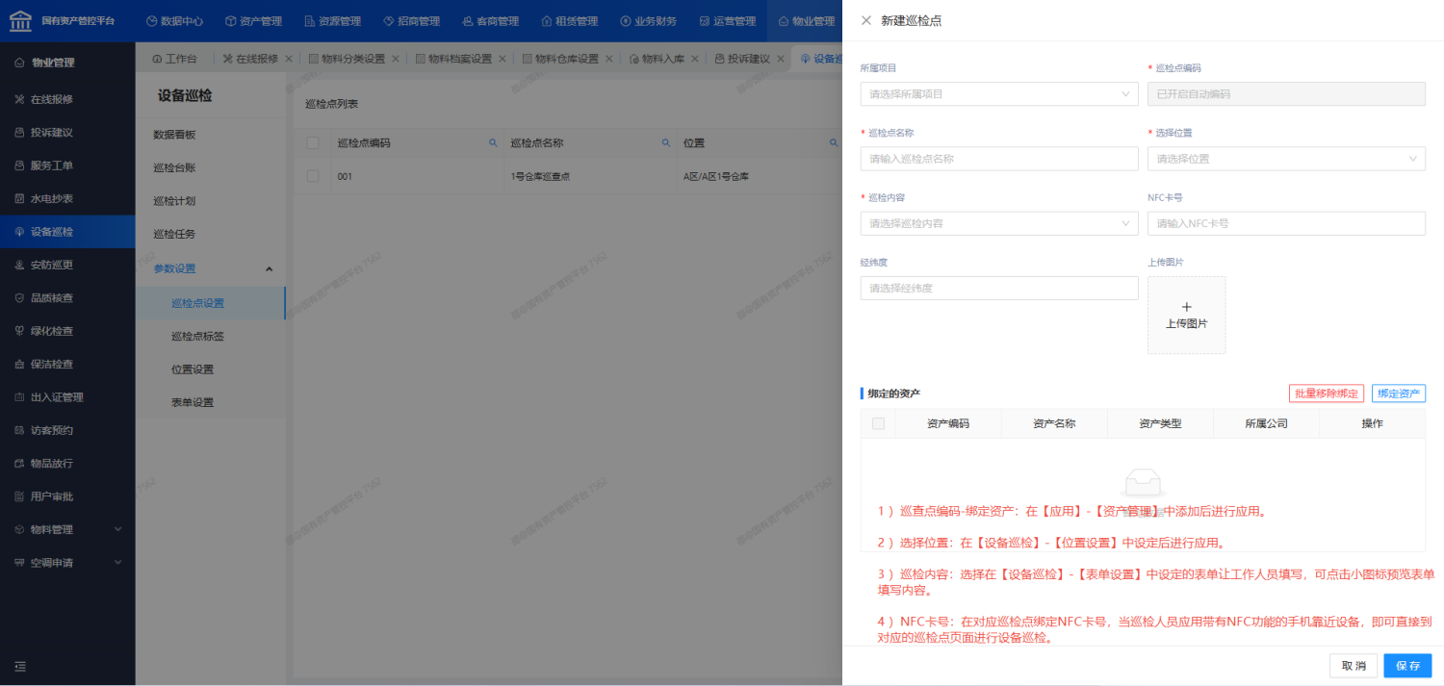Select 品质核查 sidebar icon item
The image size is (1444, 686).
[x=67, y=298]
